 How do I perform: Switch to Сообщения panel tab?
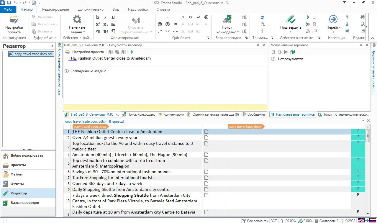point(253,114)
